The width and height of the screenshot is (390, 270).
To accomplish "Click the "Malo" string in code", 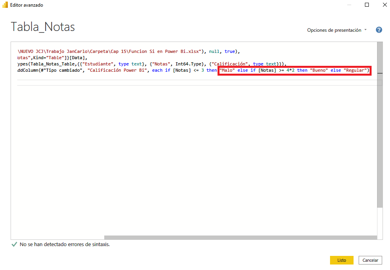I will coord(227,71).
